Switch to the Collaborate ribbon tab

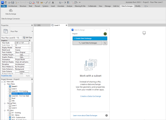pos(92,6)
